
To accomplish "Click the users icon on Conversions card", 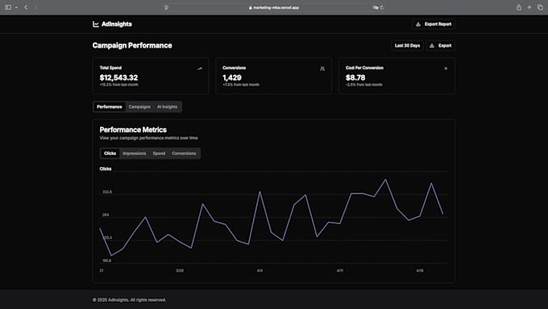I will (322, 69).
